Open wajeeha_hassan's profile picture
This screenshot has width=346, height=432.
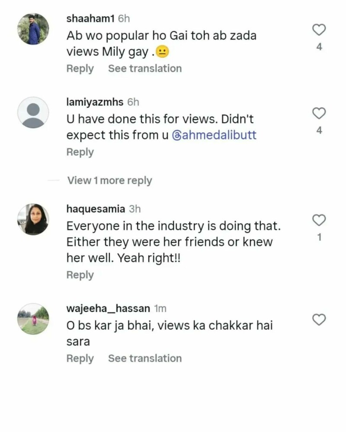coord(33,319)
